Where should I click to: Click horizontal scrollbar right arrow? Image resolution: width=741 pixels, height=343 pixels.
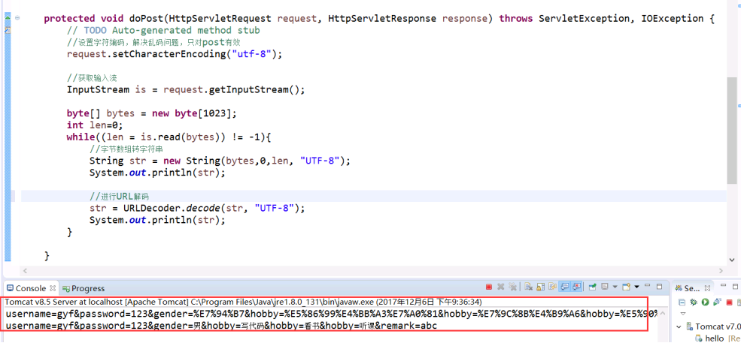pyautogui.click(x=721, y=271)
